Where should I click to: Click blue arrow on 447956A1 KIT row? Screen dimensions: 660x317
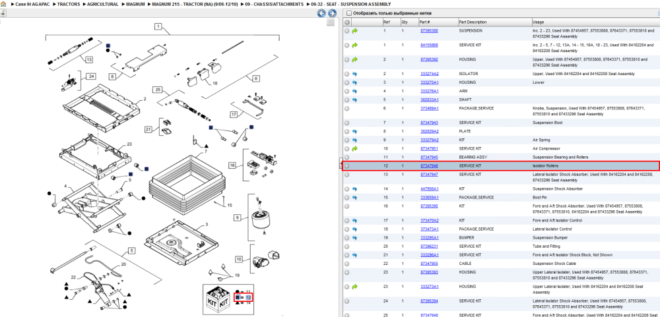click(354, 188)
